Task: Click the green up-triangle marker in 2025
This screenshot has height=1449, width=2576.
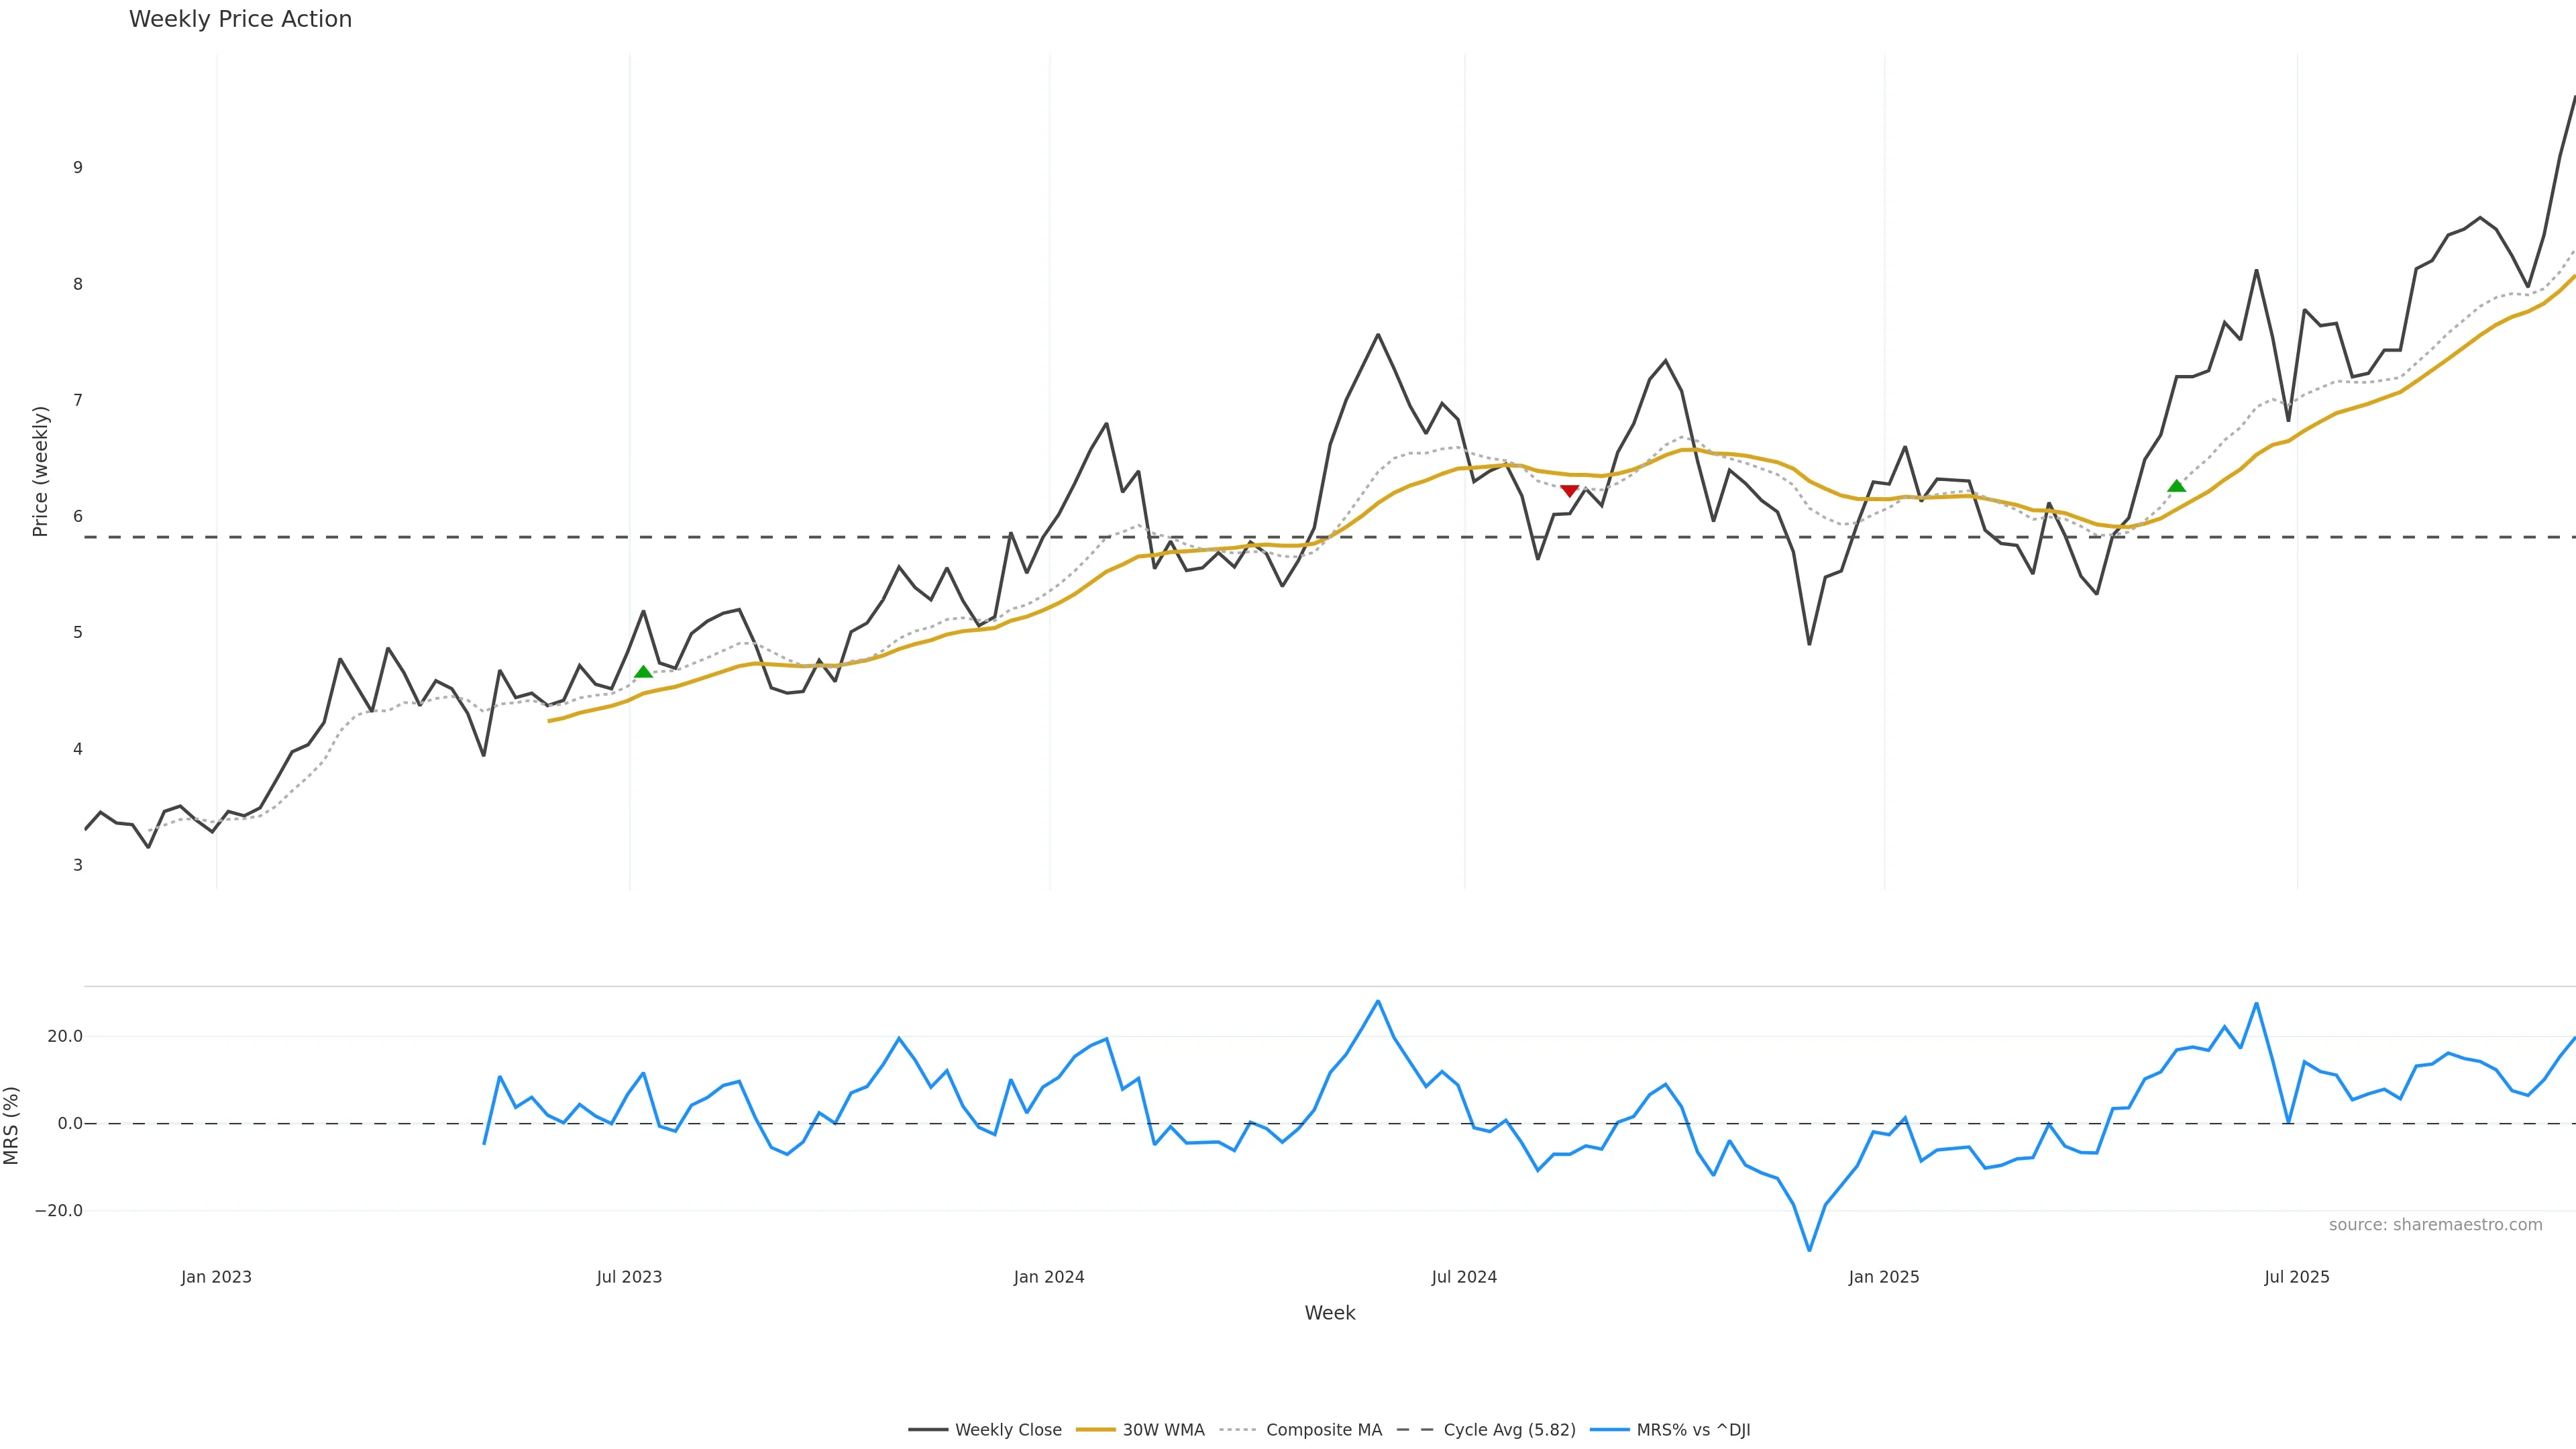Action: point(2176,486)
